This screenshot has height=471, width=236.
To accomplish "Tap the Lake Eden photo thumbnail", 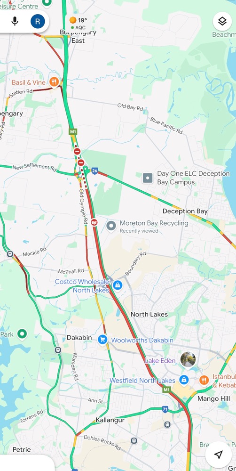I will [x=188, y=359].
